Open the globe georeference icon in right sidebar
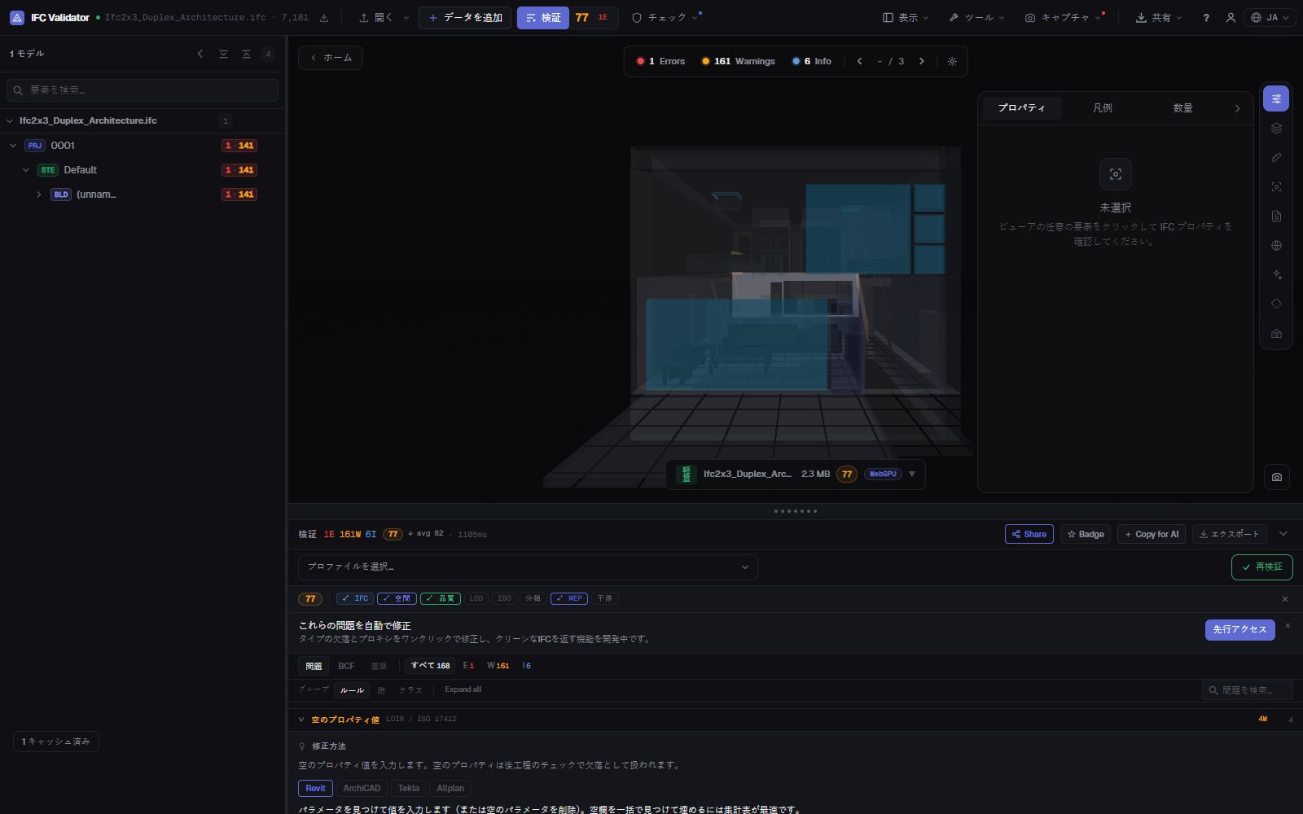The width and height of the screenshot is (1303, 814). point(1276,246)
